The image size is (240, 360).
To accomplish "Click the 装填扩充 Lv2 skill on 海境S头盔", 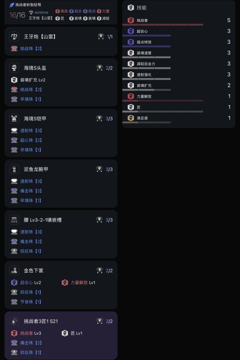I will [32, 80].
